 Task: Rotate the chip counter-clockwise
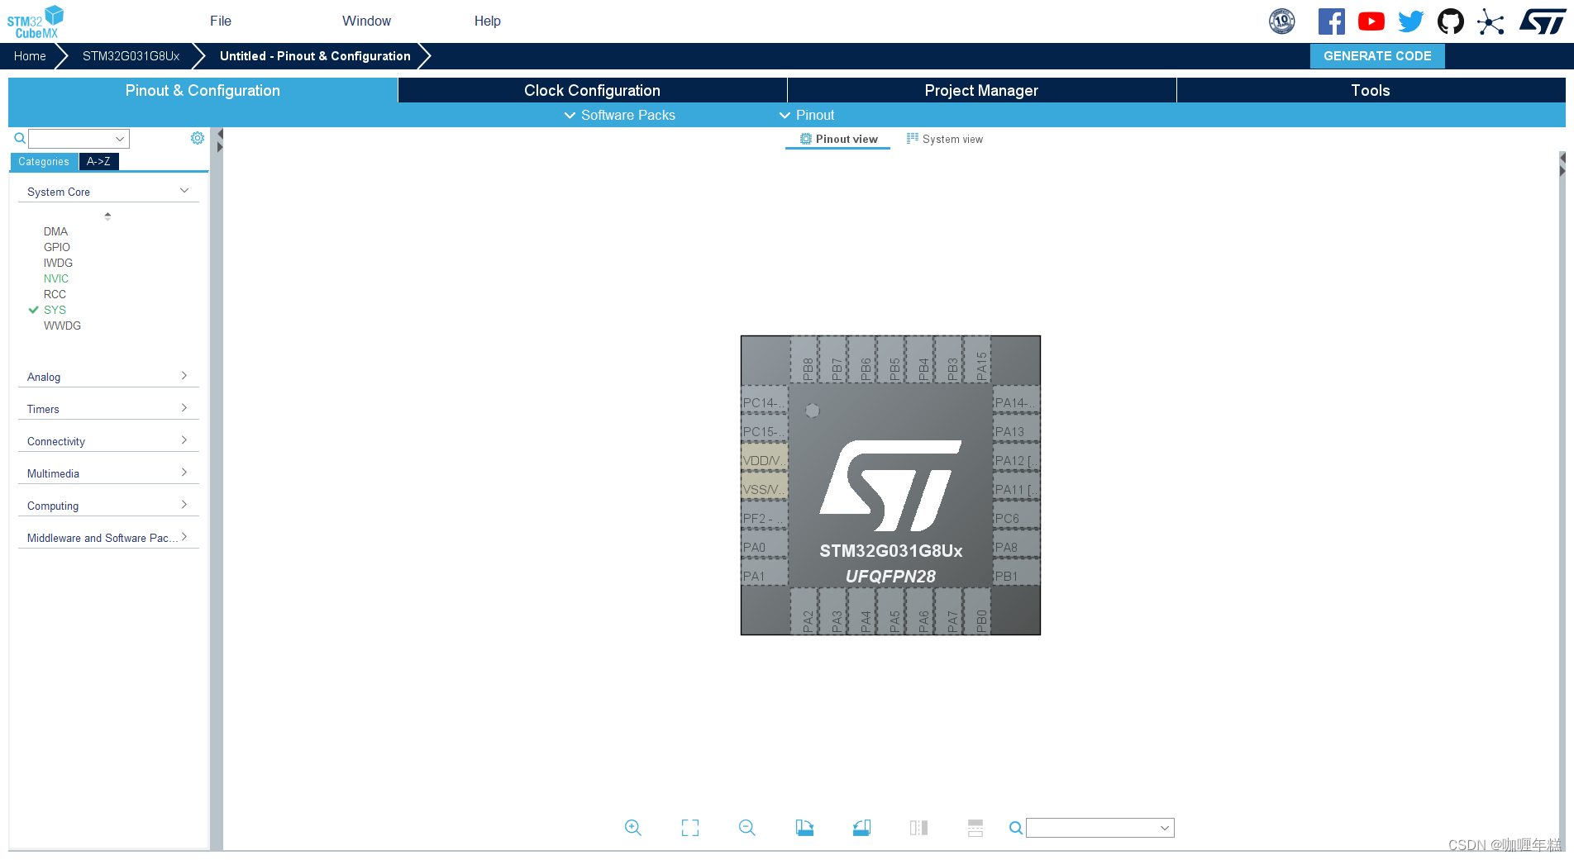coord(861,828)
